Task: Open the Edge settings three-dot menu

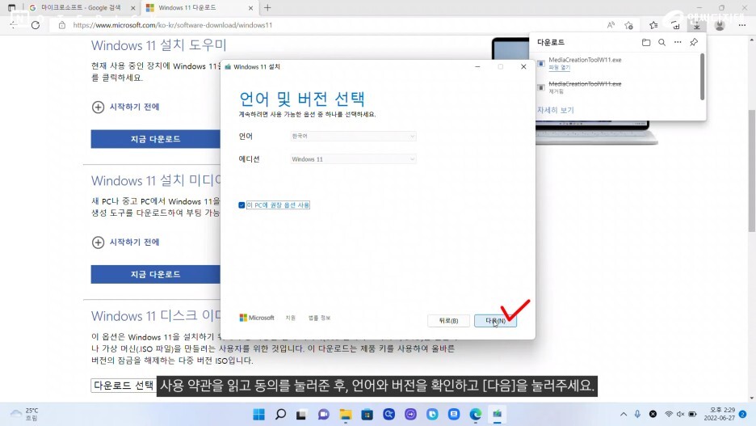Action: [742, 25]
